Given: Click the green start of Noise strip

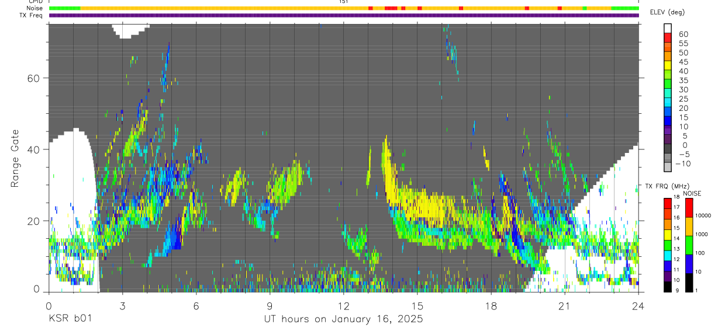Looking at the screenshot, I should pos(65,8).
